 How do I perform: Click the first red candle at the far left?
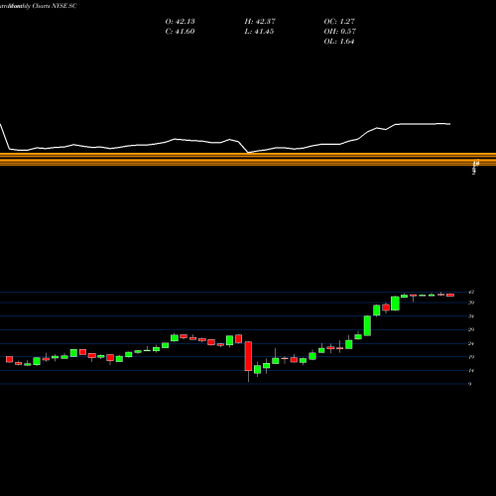point(9,359)
